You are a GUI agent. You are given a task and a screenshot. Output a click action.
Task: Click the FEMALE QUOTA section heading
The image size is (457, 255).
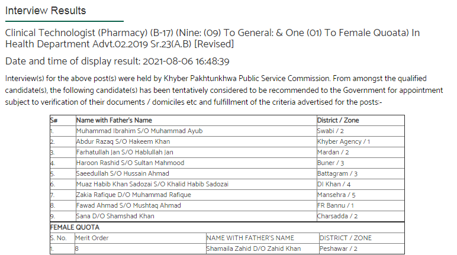point(75,227)
